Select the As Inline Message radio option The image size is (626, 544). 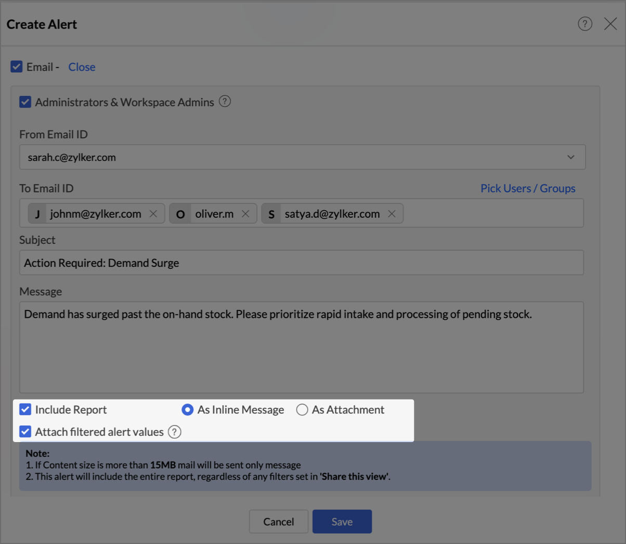click(x=188, y=410)
